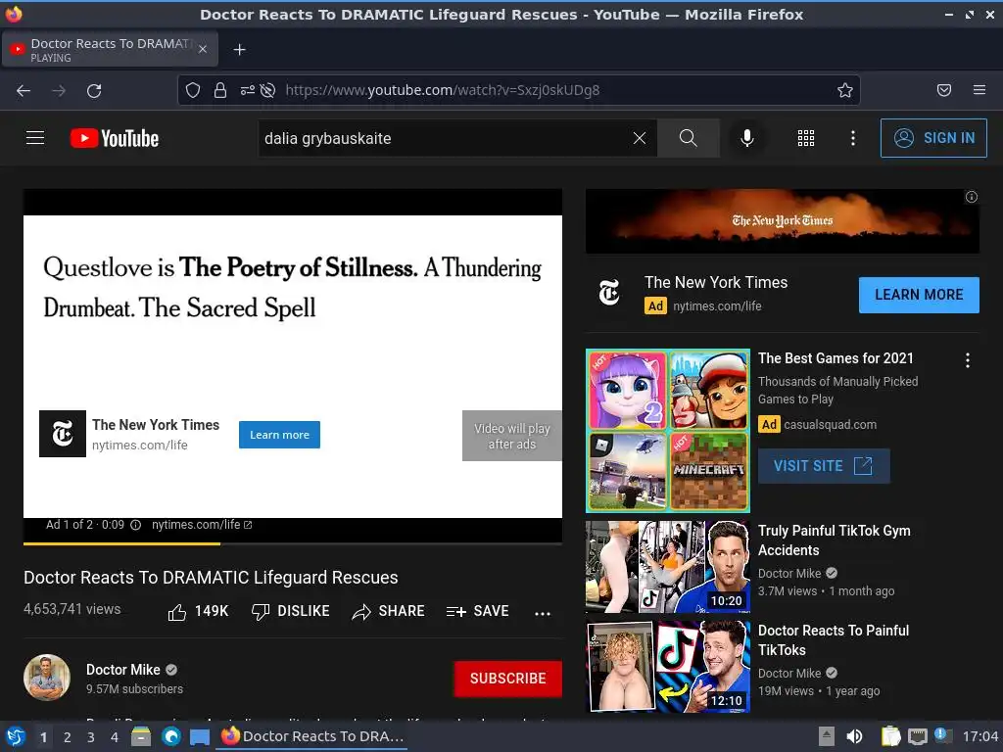Open the blue browser launcher in taskbar

(170, 736)
